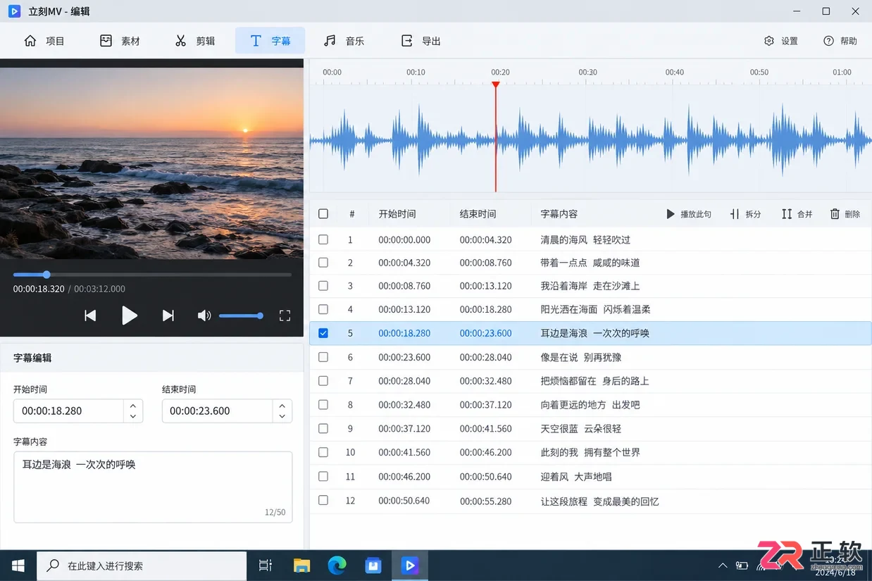
Task: Click the red playhead marker on timeline
Action: coord(496,85)
